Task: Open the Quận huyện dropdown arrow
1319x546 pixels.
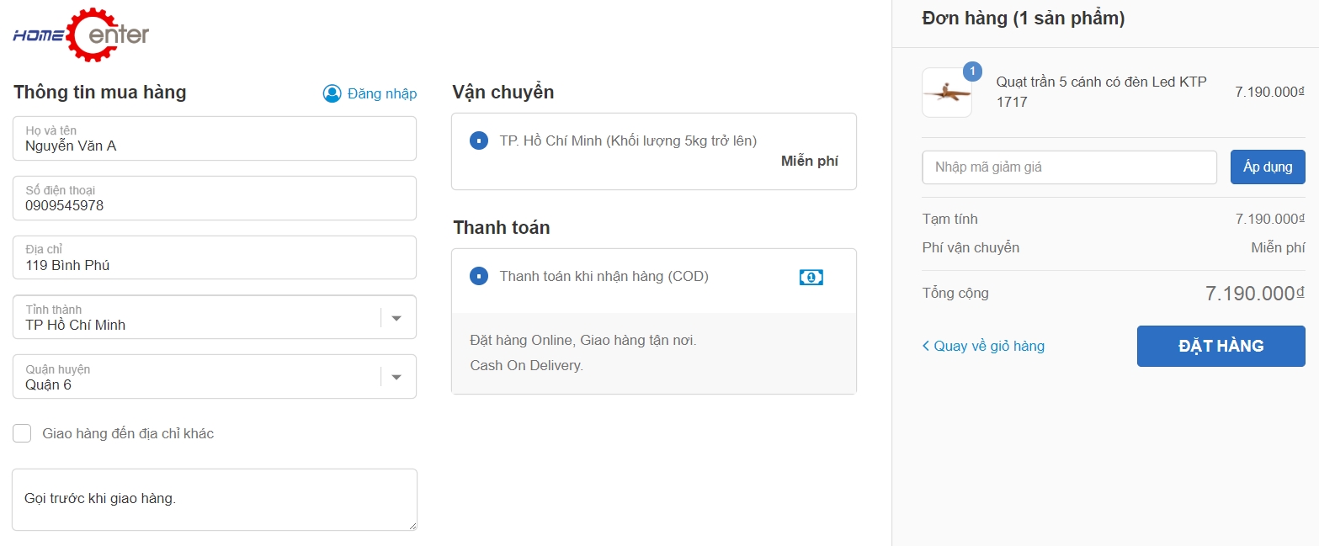Action: [397, 378]
